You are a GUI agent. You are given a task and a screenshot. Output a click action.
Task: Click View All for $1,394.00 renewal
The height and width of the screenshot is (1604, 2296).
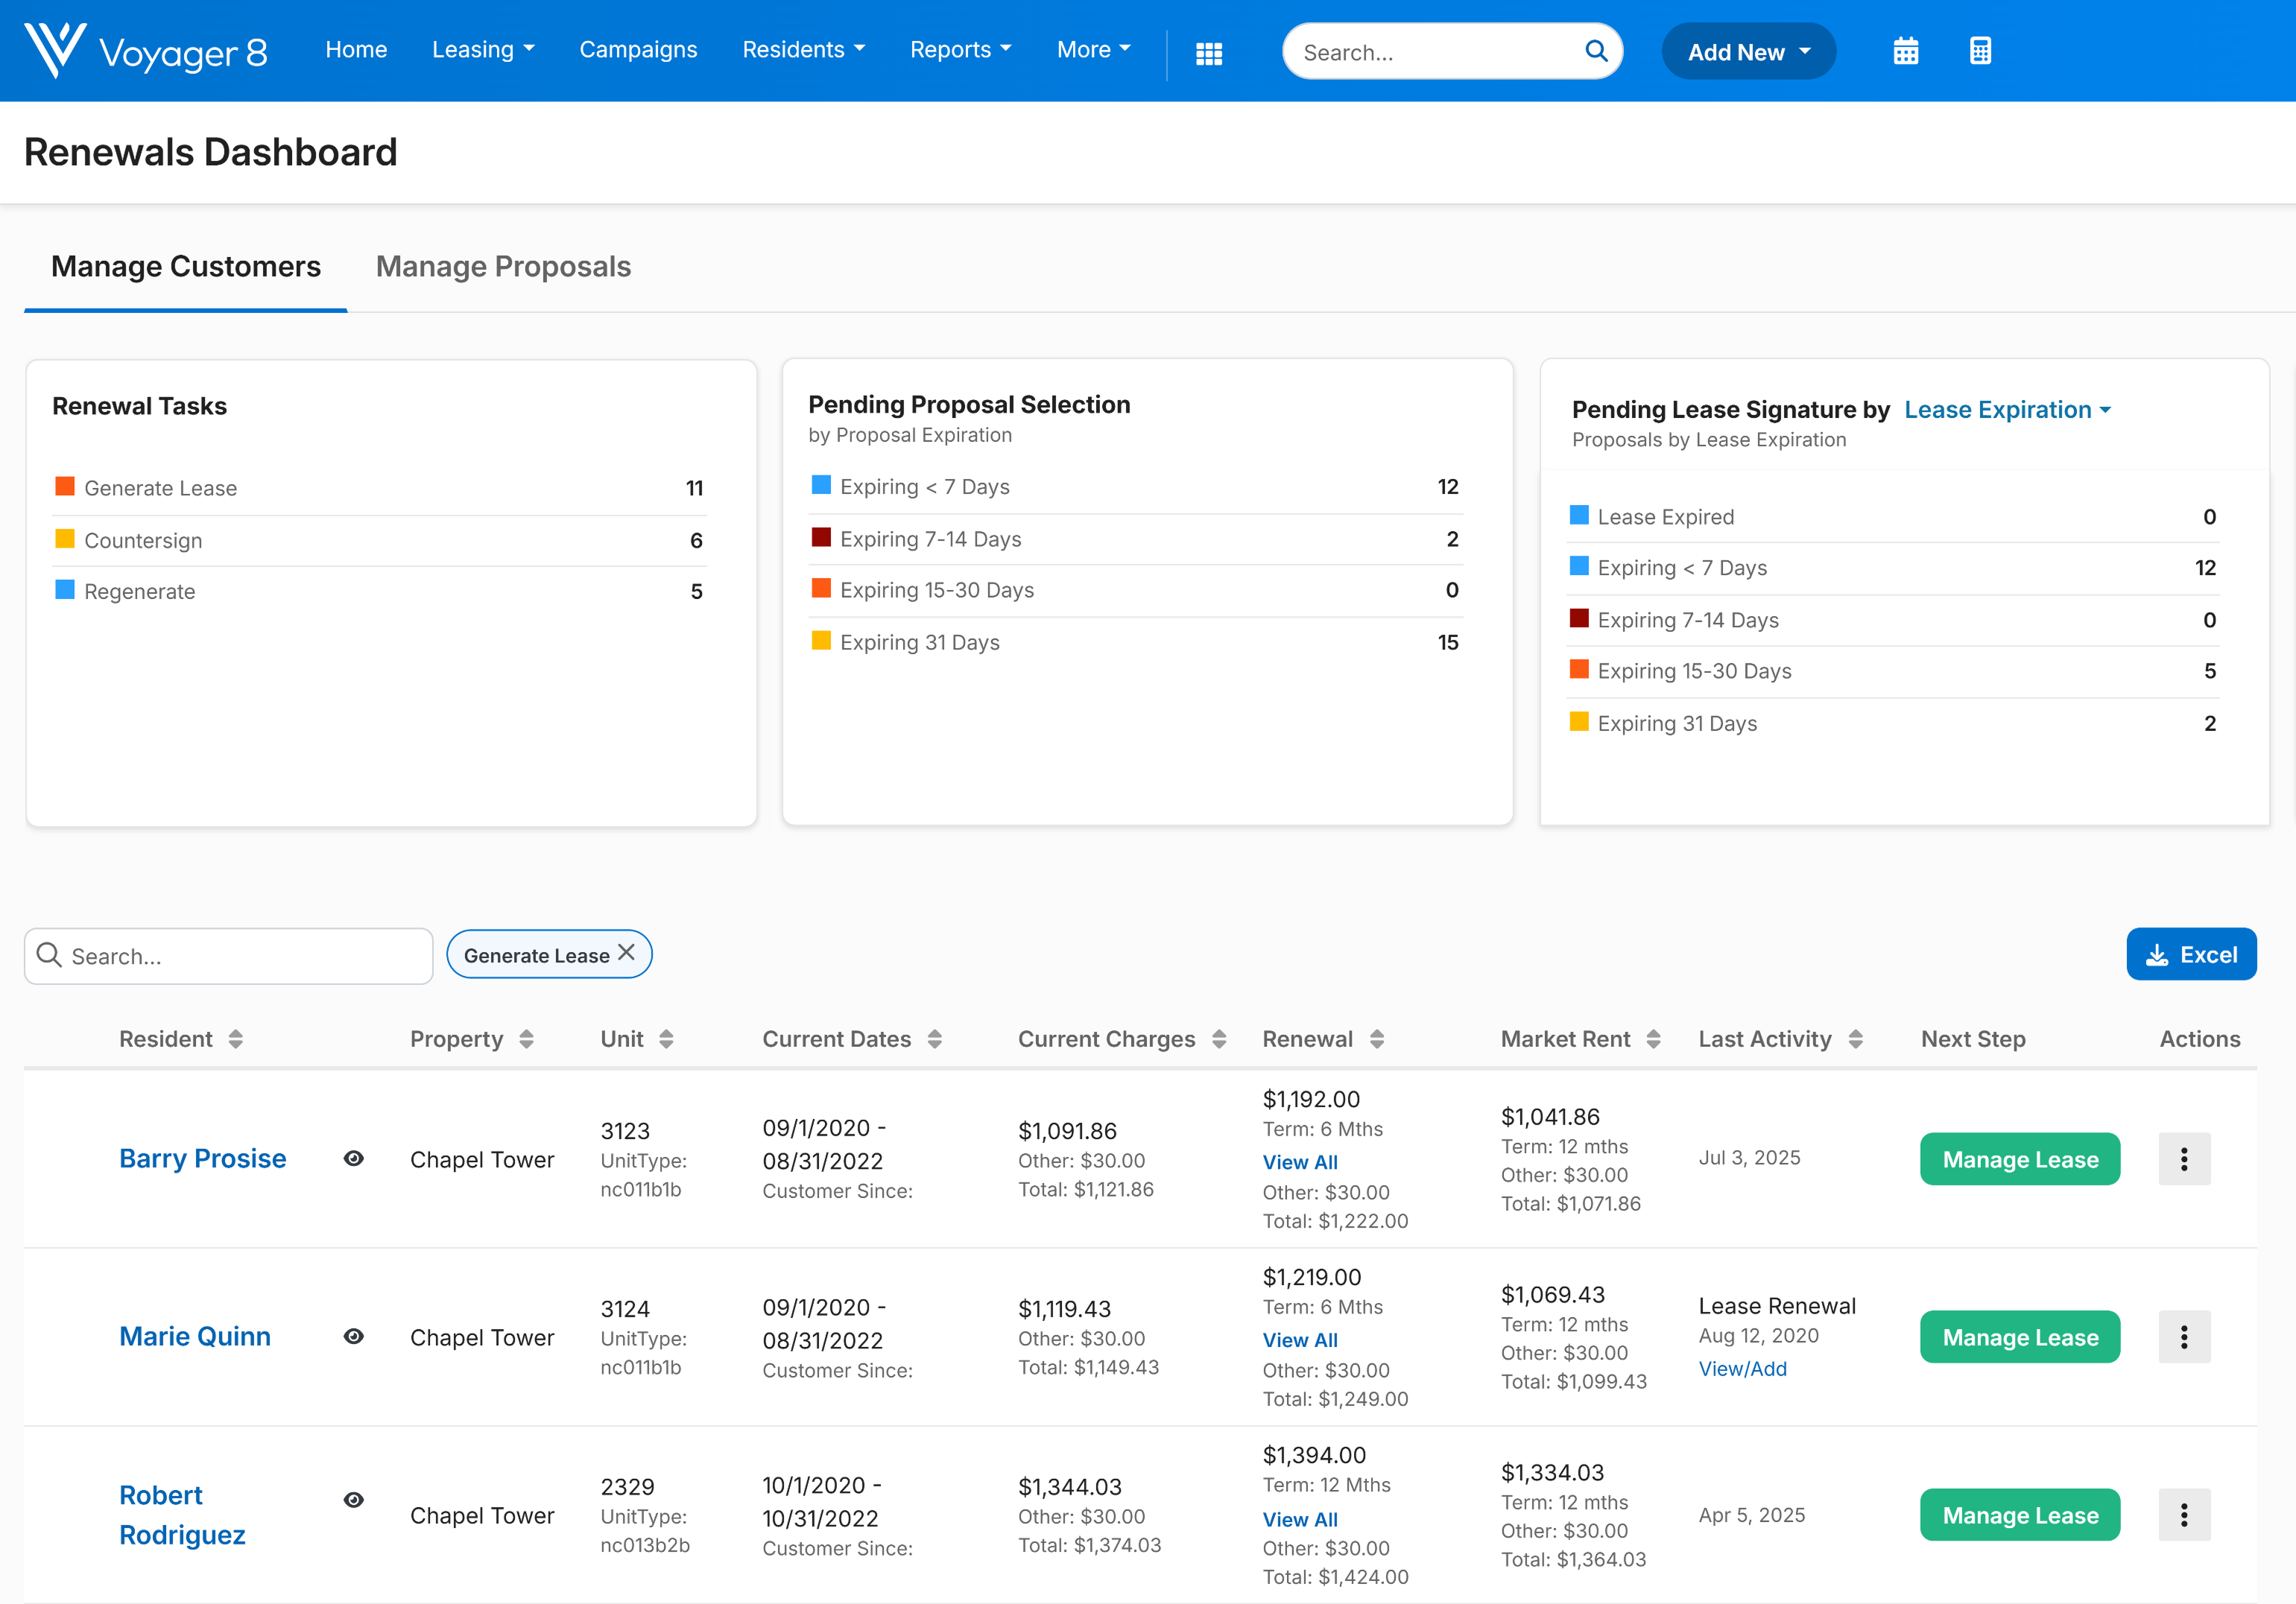tap(1300, 1519)
